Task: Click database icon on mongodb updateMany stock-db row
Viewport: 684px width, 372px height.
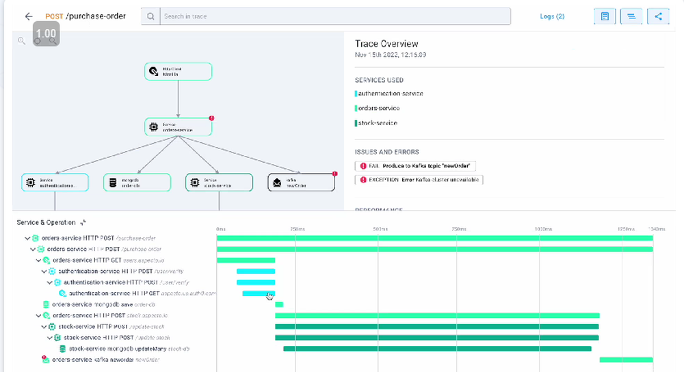Action: coord(62,349)
